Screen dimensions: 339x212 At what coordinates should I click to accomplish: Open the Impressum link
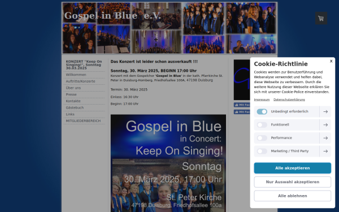[x=262, y=99]
